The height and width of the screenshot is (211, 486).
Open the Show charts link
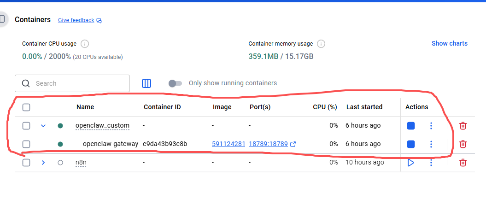coord(449,43)
